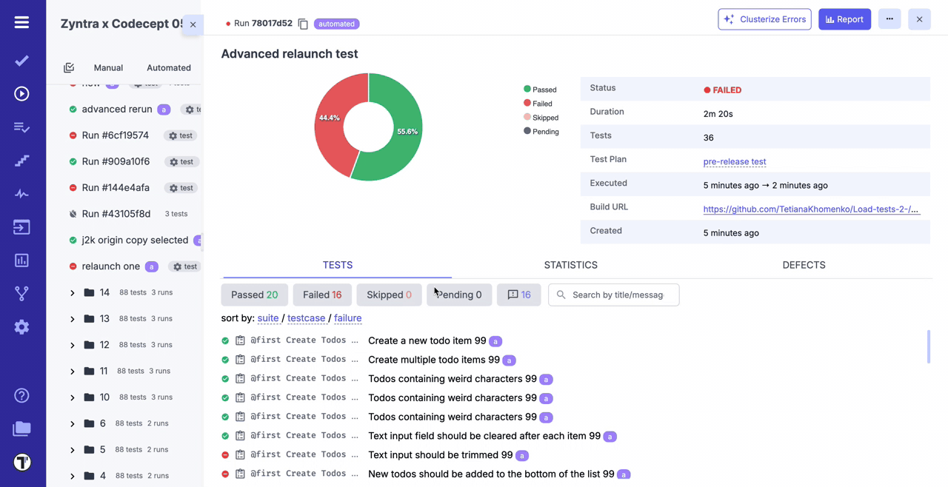Viewport: 948px width, 487px height.
Task: Open Run #144e4afa in the list
Action: click(x=116, y=188)
